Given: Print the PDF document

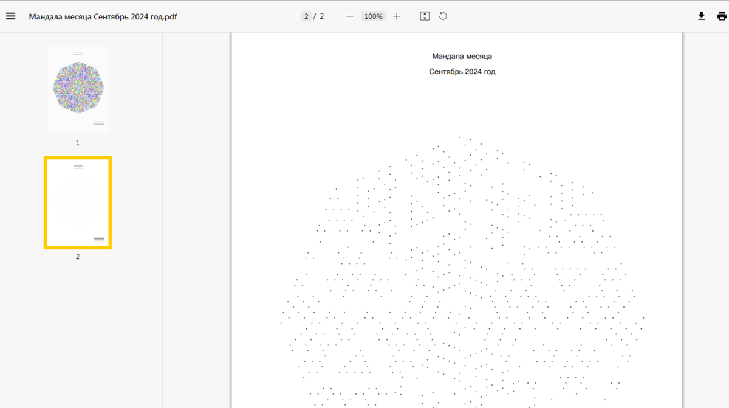Looking at the screenshot, I should coord(722,16).
